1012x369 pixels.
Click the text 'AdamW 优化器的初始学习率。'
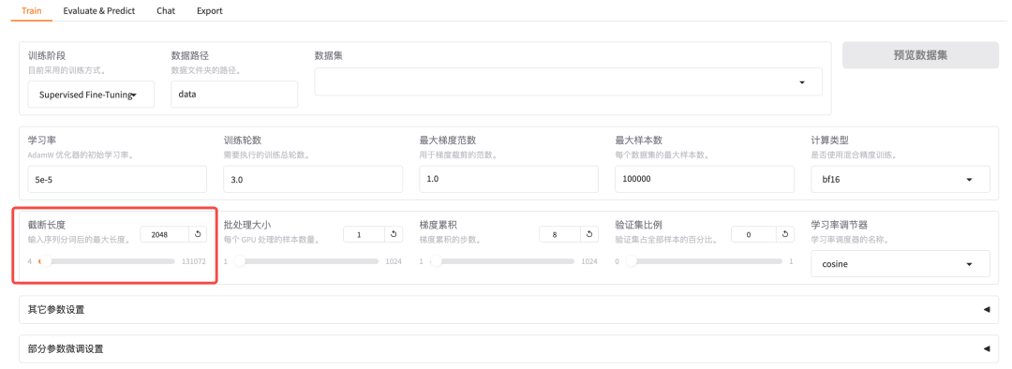click(81, 155)
